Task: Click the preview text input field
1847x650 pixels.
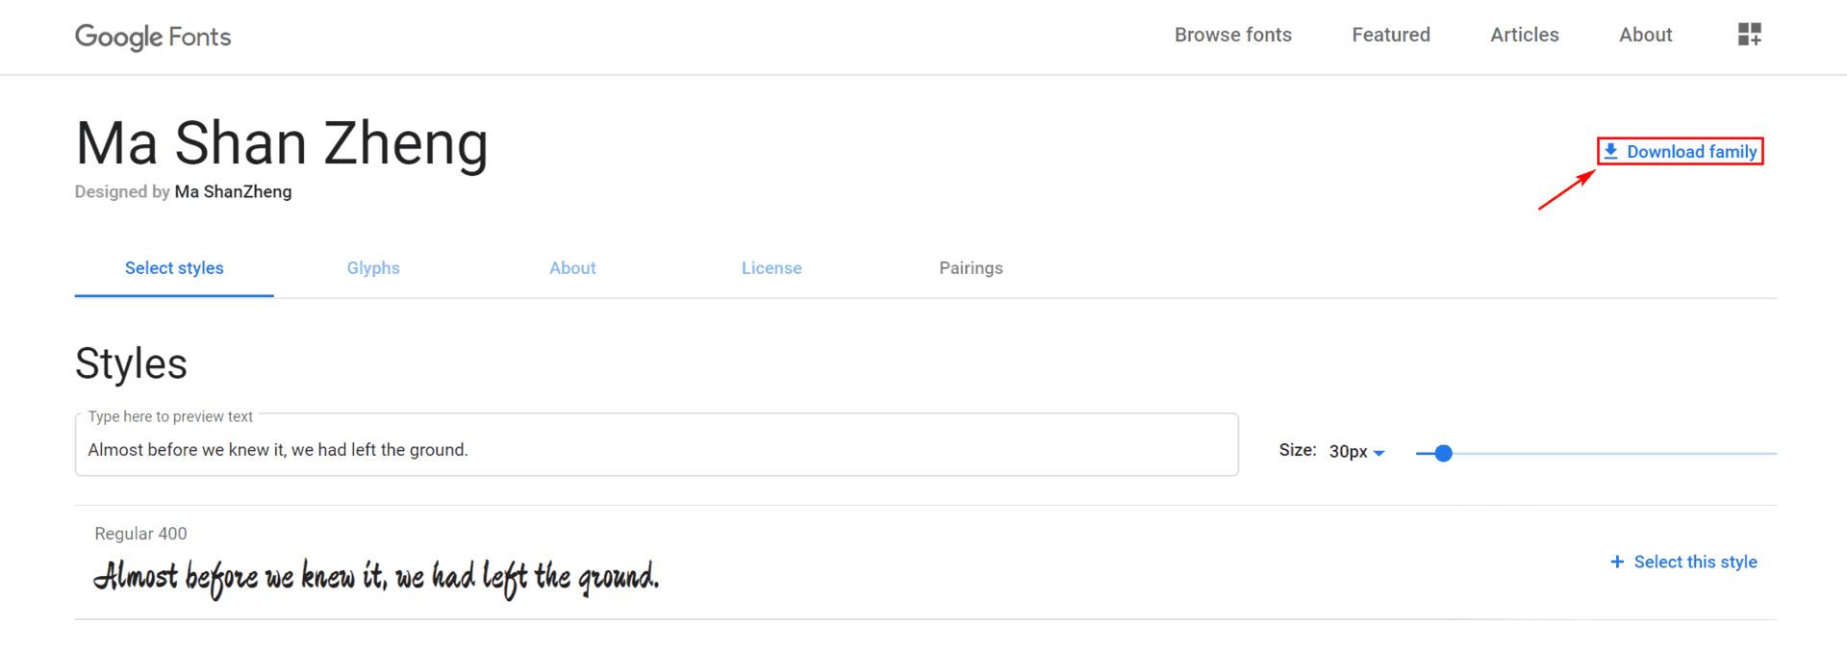Action: pyautogui.click(x=656, y=446)
